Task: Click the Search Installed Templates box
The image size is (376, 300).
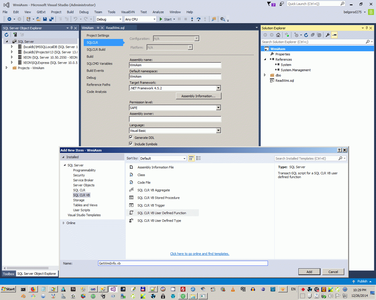Action: tap(310, 158)
